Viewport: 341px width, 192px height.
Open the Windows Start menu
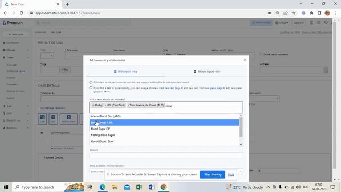6,187
